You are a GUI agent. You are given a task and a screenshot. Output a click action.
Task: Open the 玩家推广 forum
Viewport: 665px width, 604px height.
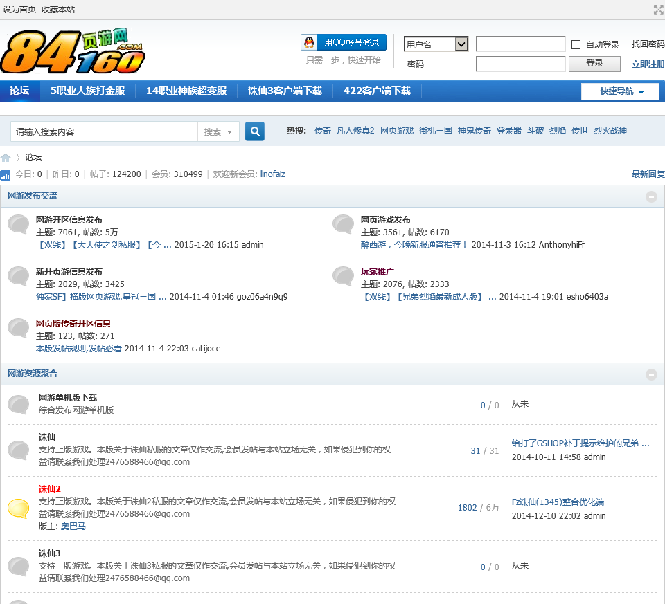(x=377, y=271)
